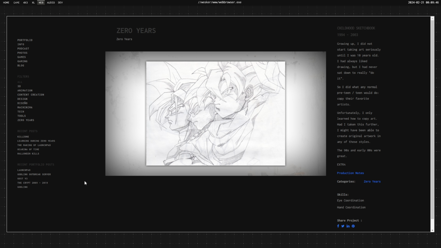441x248 pixels.
Task: Open the GAMES sidebar link
Action: tap(22, 57)
